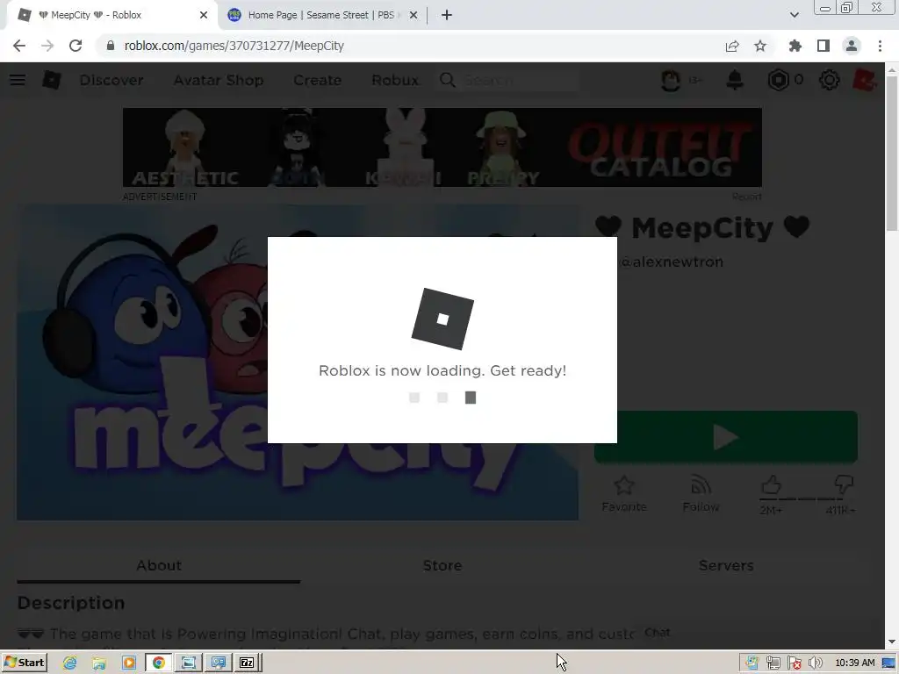Click the Chrome taskbar button
Image resolution: width=899 pixels, height=674 pixels.
pos(159,663)
